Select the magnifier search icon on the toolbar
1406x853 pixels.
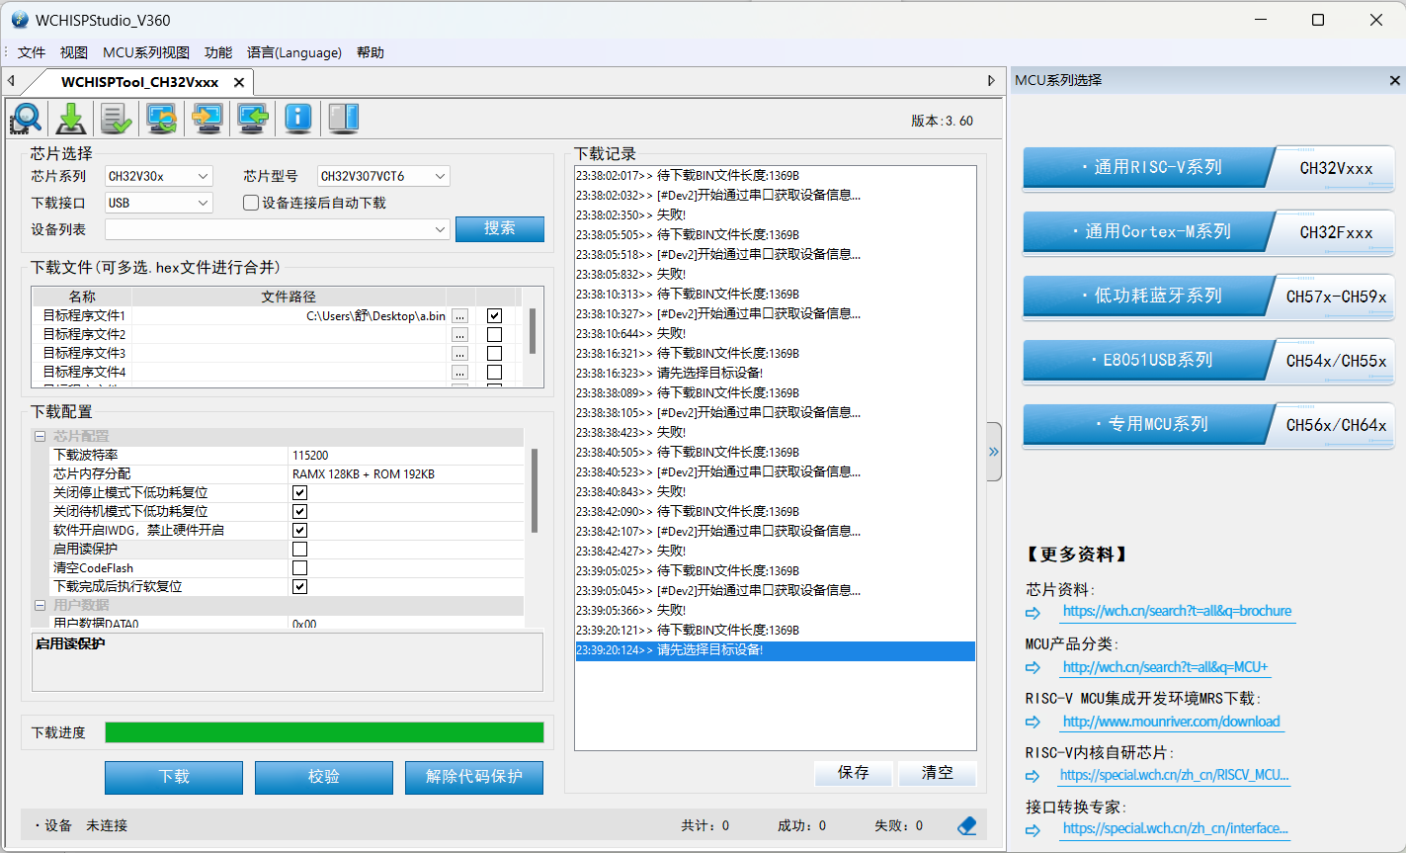click(26, 118)
